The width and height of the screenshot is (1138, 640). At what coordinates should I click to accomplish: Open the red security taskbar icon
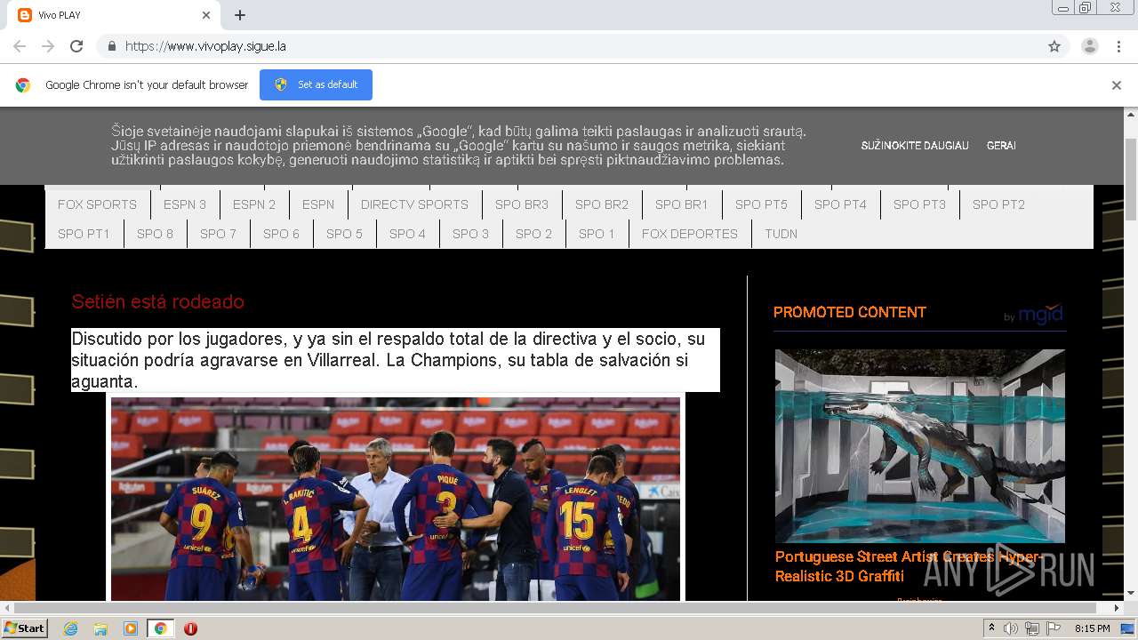coord(190,628)
